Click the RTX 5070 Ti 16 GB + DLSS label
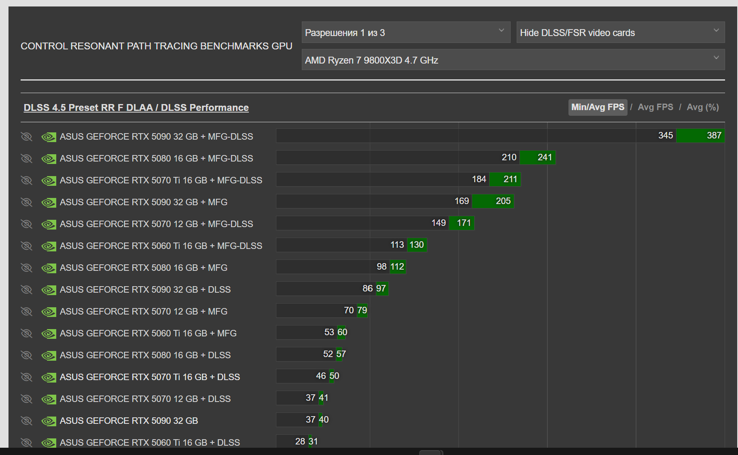The image size is (738, 455). click(x=150, y=377)
